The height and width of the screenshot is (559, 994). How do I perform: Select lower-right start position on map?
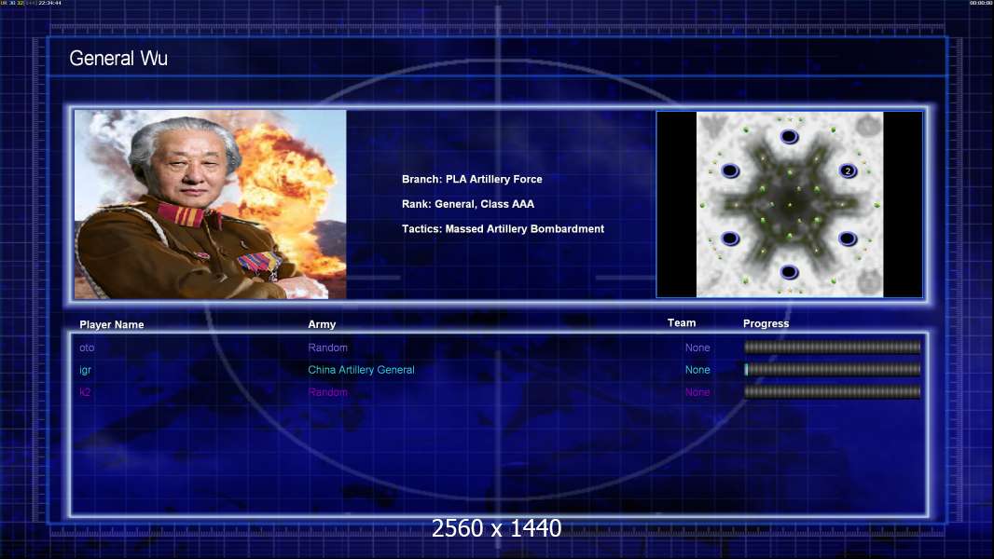click(848, 239)
